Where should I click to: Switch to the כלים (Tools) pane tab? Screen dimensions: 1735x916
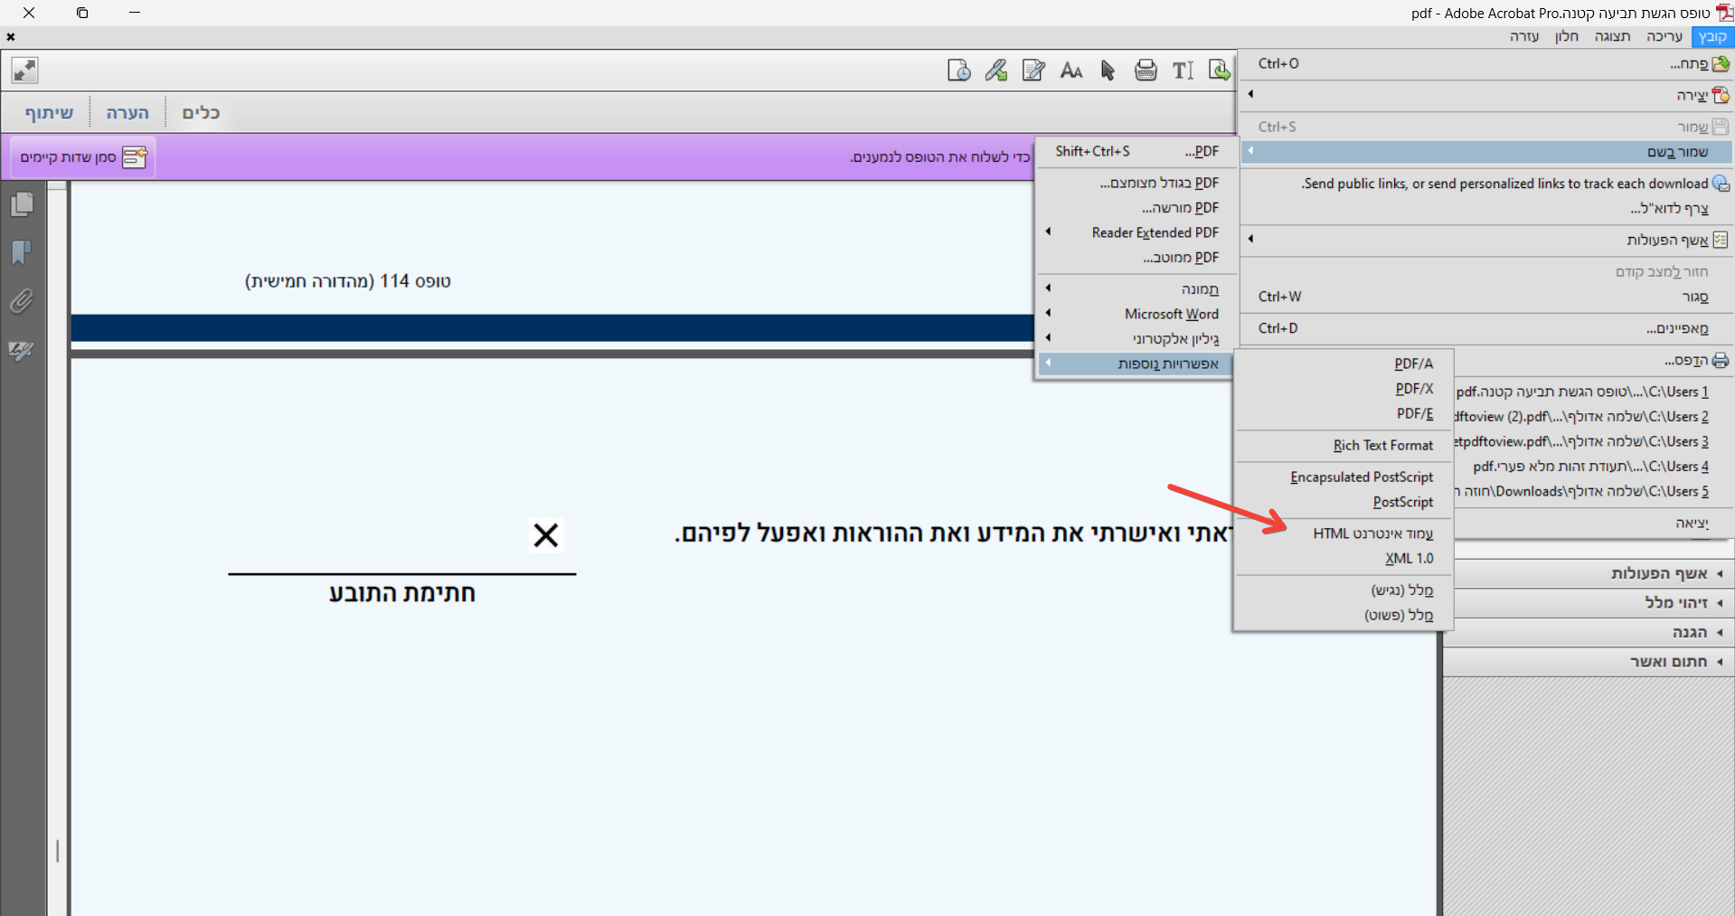[201, 113]
